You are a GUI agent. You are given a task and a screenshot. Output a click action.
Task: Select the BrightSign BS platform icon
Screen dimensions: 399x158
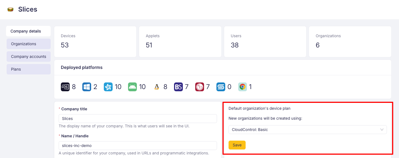pos(178,87)
